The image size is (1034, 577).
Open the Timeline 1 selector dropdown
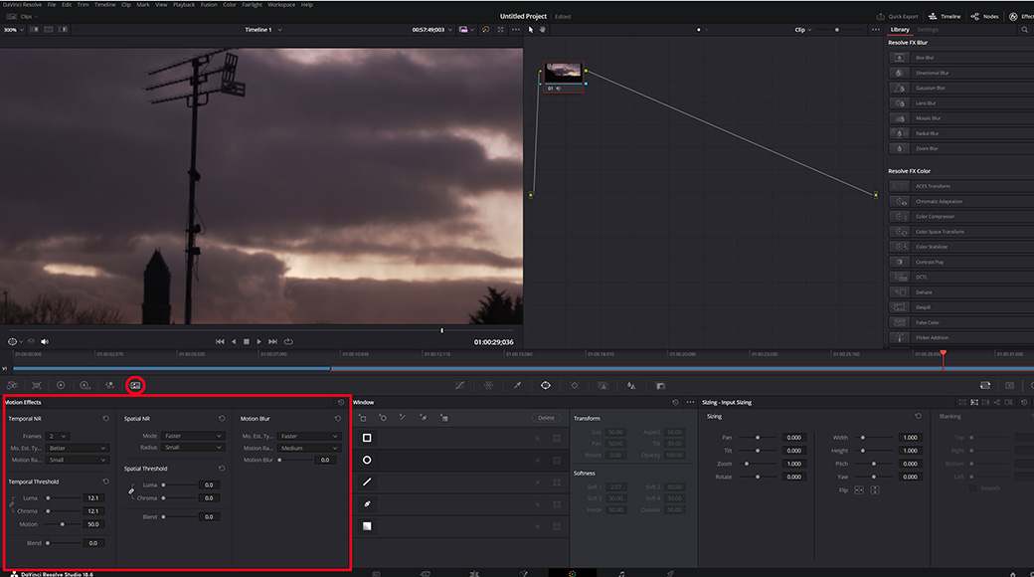(x=262, y=30)
